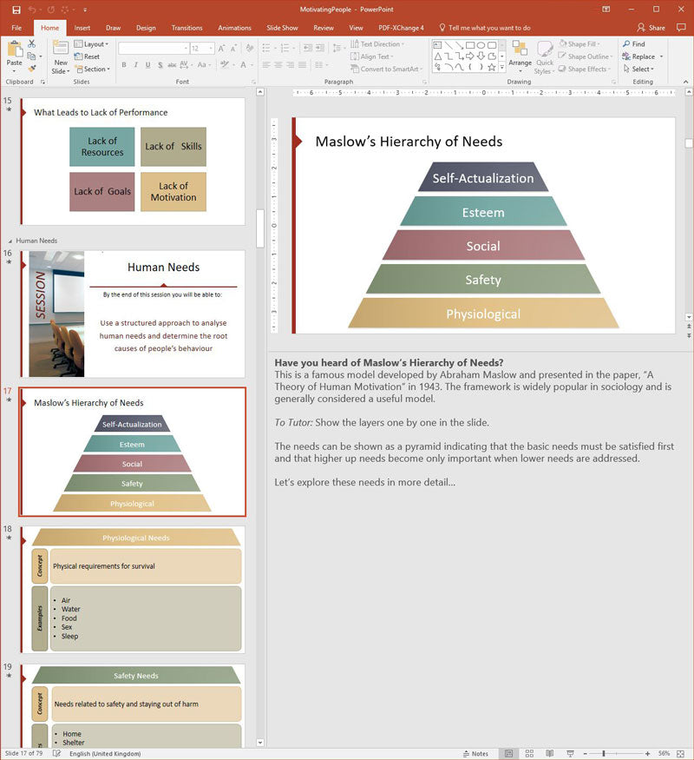Toggle Bold formatting

click(124, 65)
